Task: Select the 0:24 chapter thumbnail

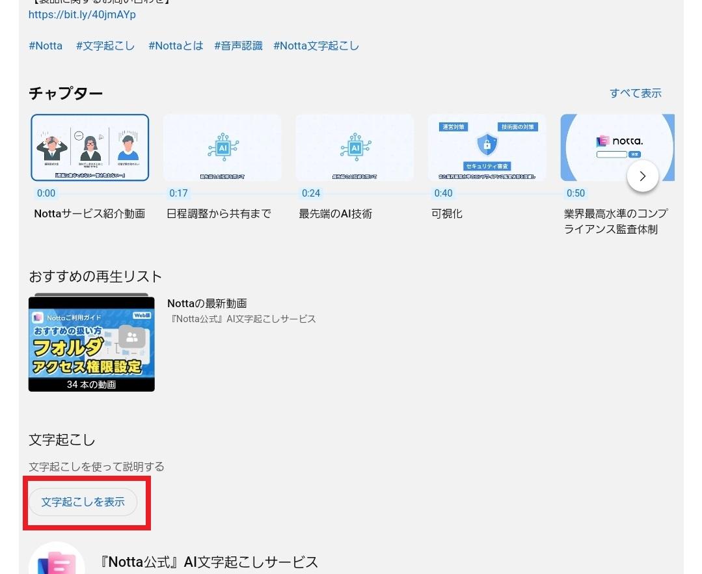Action: click(355, 147)
